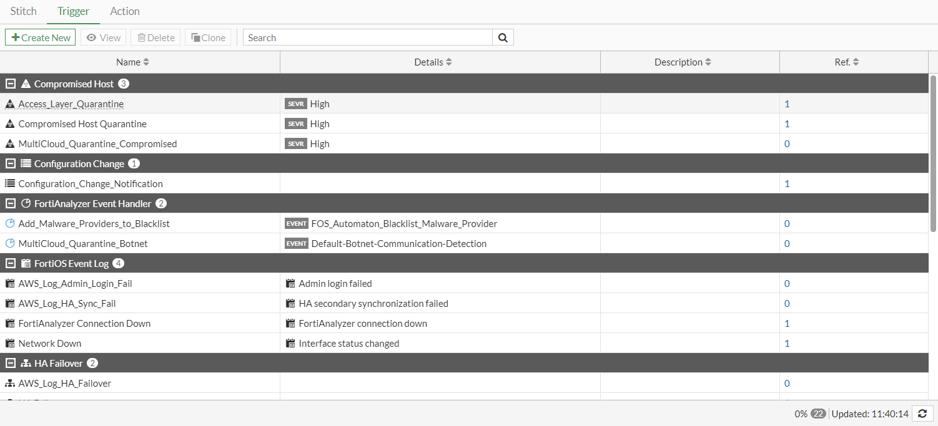Collapse the FortiOS Event Log group
The height and width of the screenshot is (426, 938).
pyautogui.click(x=9, y=263)
